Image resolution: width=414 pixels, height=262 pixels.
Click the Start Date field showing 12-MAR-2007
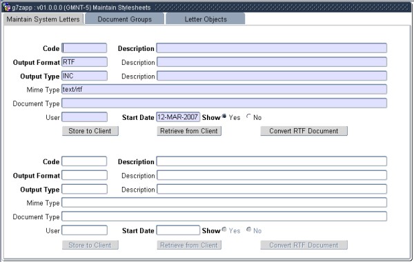pos(178,117)
